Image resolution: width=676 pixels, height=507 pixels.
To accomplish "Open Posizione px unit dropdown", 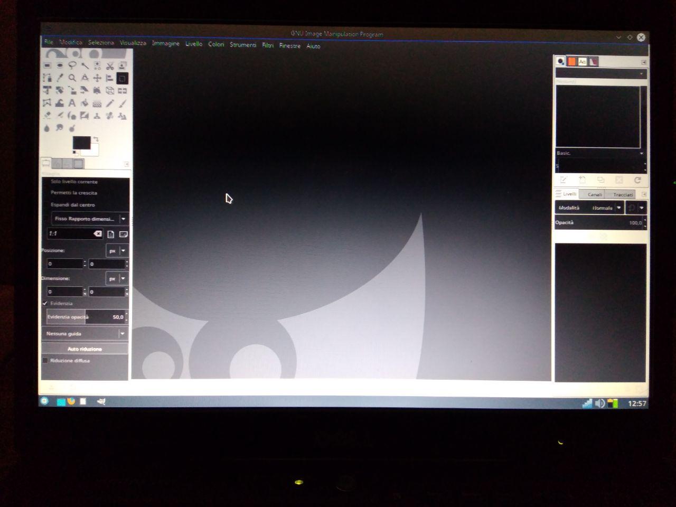I will (x=117, y=251).
